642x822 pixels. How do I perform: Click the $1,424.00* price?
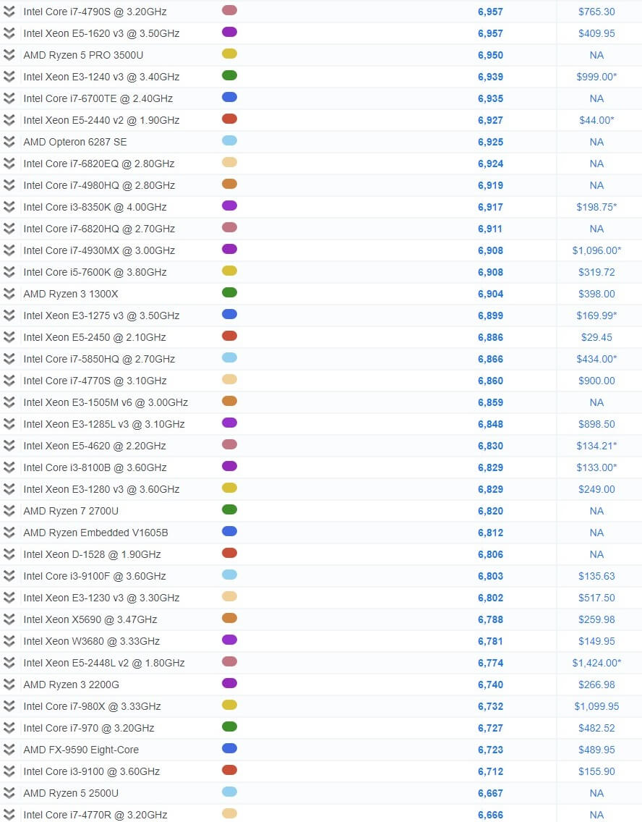click(x=596, y=663)
